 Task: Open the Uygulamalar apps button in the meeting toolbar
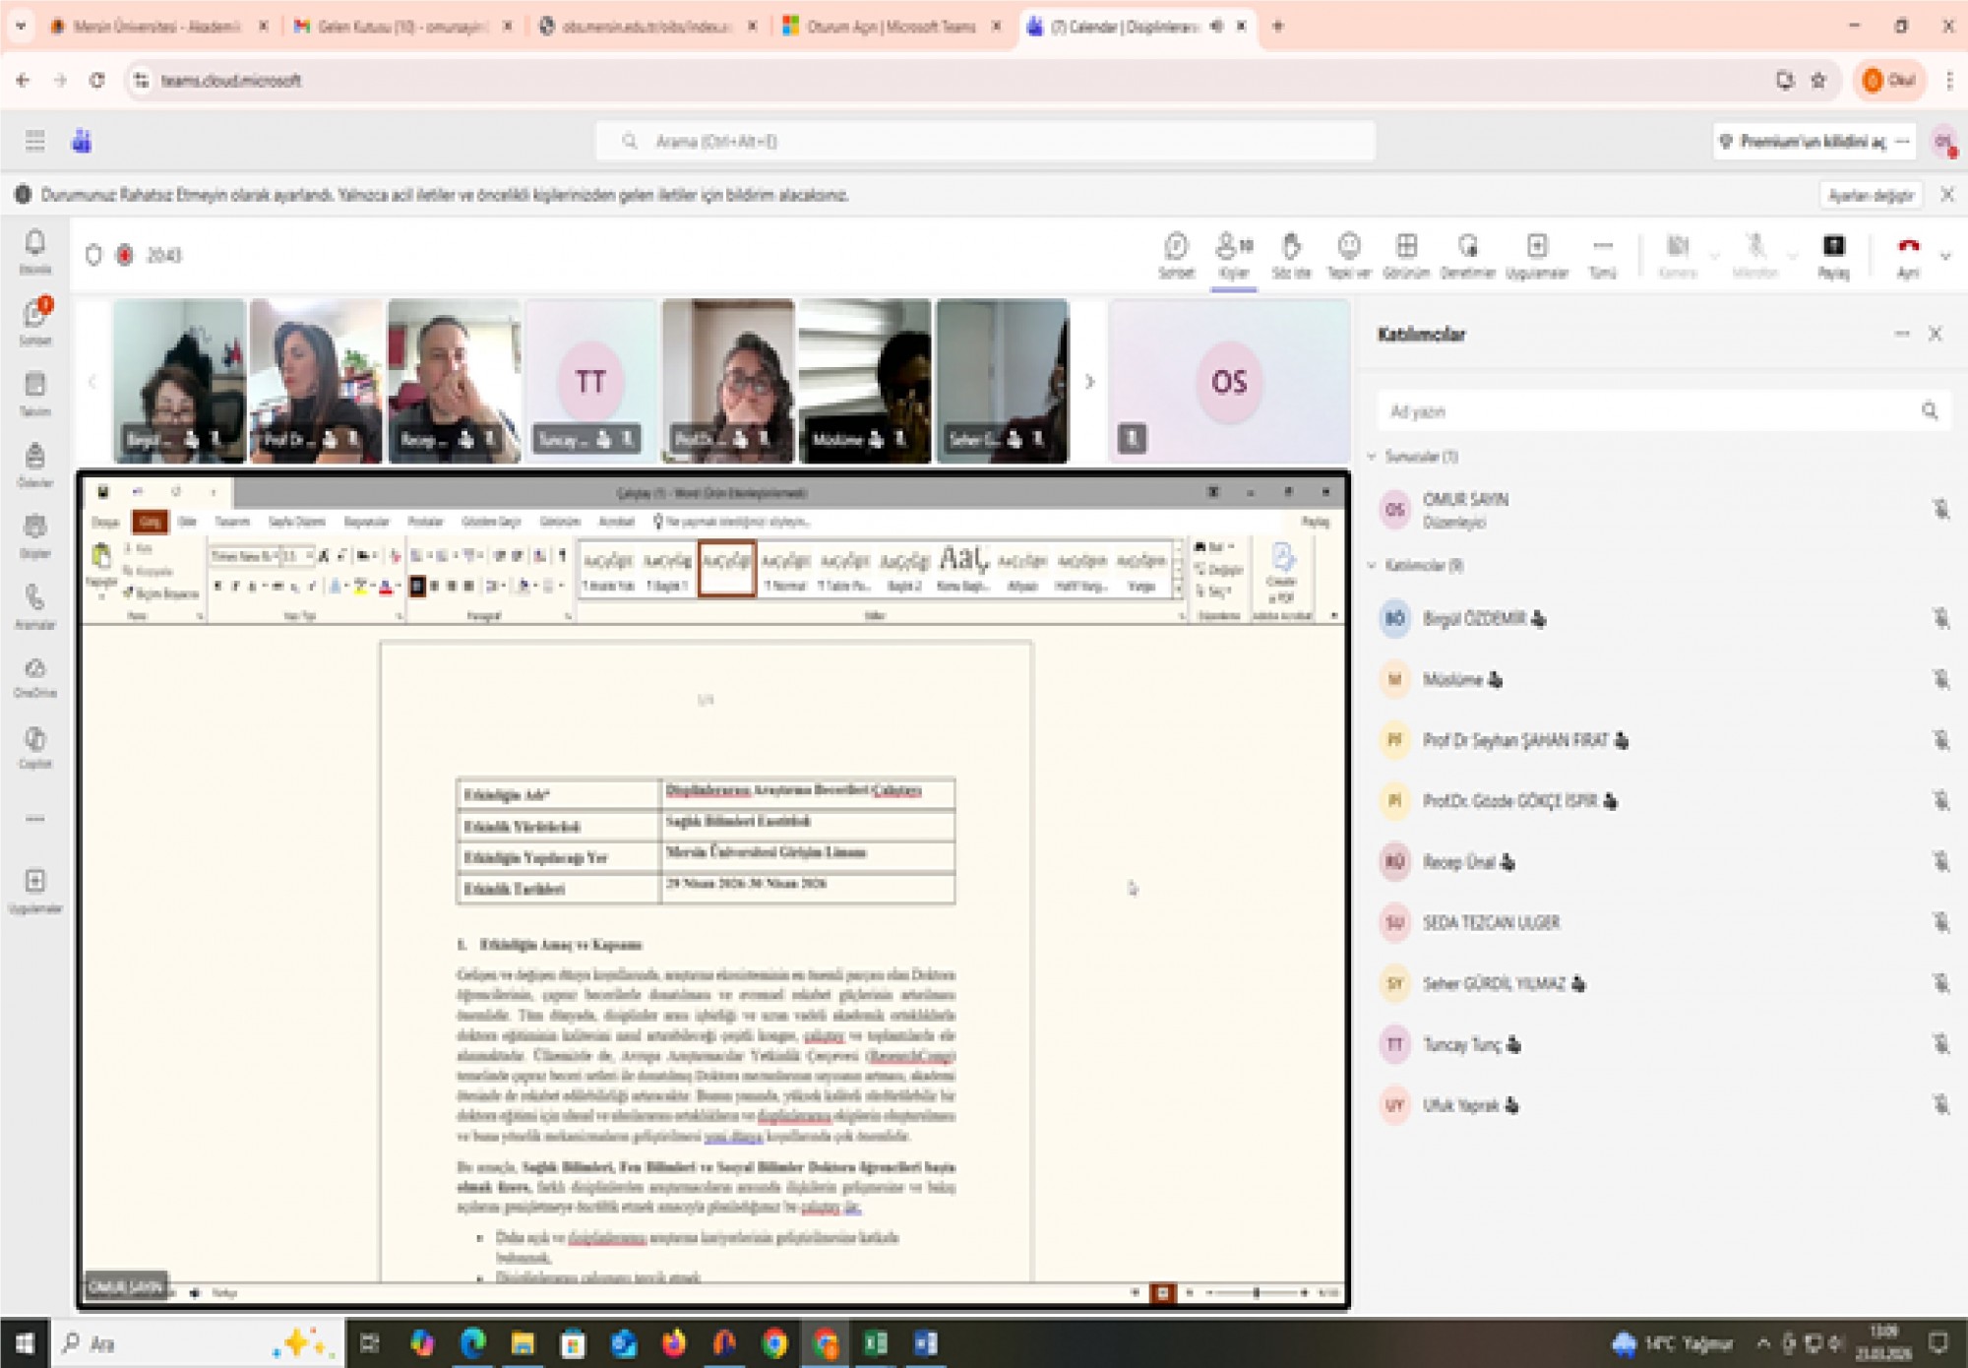click(1536, 254)
